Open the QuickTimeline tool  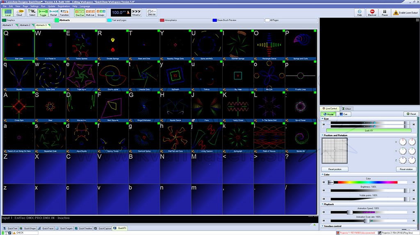[x=83, y=228]
